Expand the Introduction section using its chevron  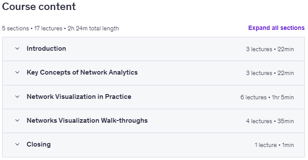[17, 49]
